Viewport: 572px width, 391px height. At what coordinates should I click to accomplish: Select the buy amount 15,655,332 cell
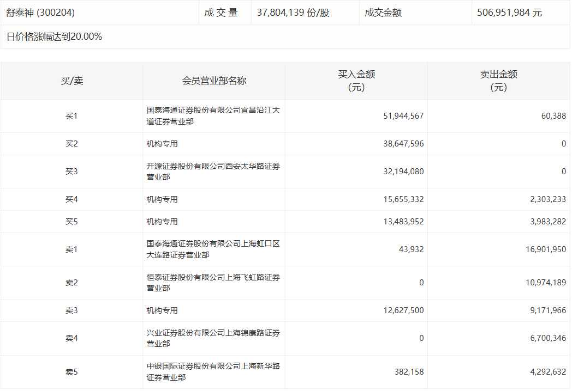click(403, 199)
